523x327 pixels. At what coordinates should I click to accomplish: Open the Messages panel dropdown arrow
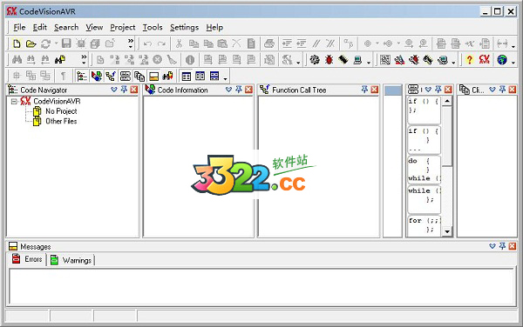tap(492, 246)
